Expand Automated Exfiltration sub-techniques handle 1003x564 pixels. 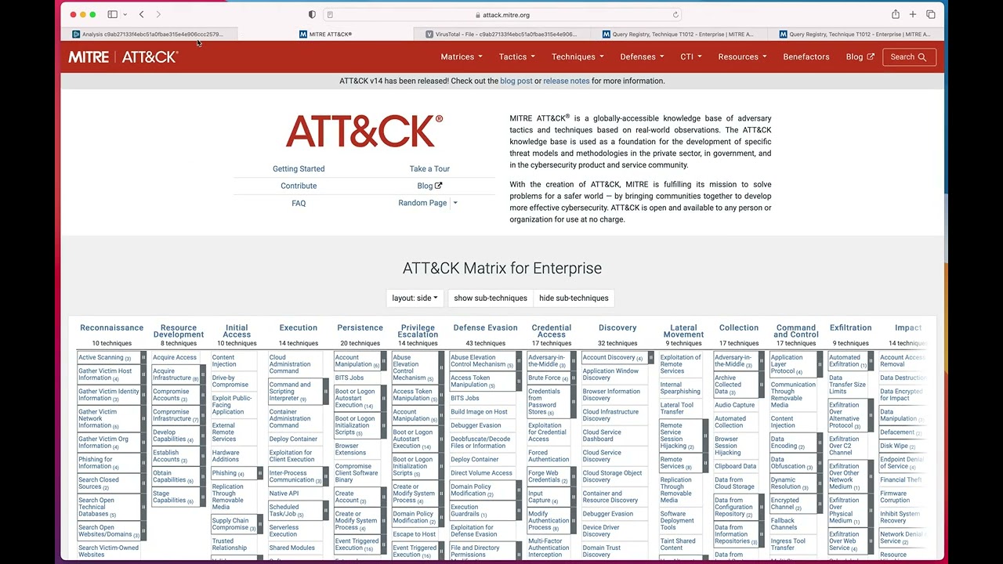[x=871, y=361]
